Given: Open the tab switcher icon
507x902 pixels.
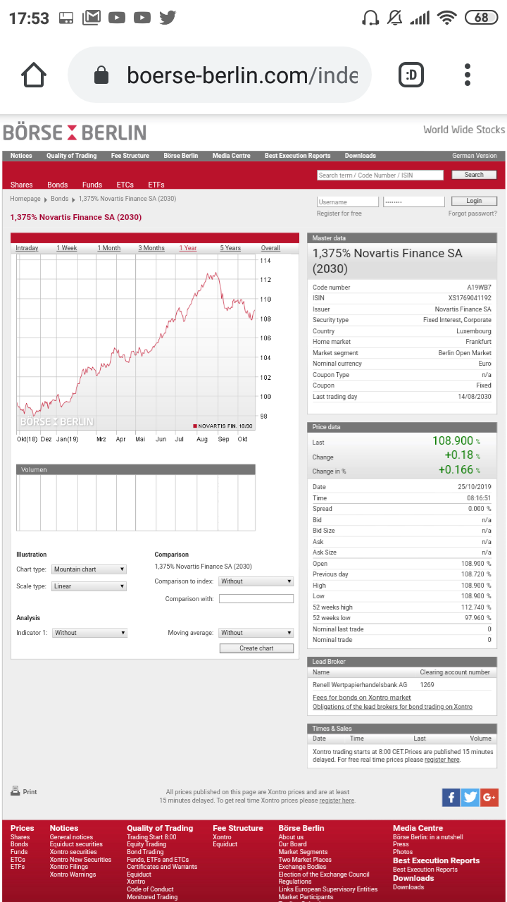Looking at the screenshot, I should pyautogui.click(x=411, y=75).
